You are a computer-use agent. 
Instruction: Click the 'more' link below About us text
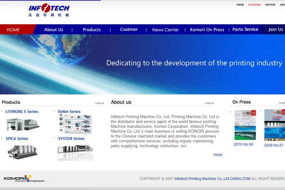click(x=218, y=155)
